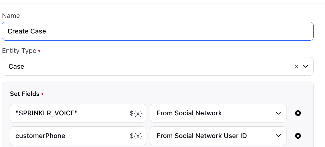The width and height of the screenshot is (325, 147).
Task: Click the Name field label
Action: [11, 16]
